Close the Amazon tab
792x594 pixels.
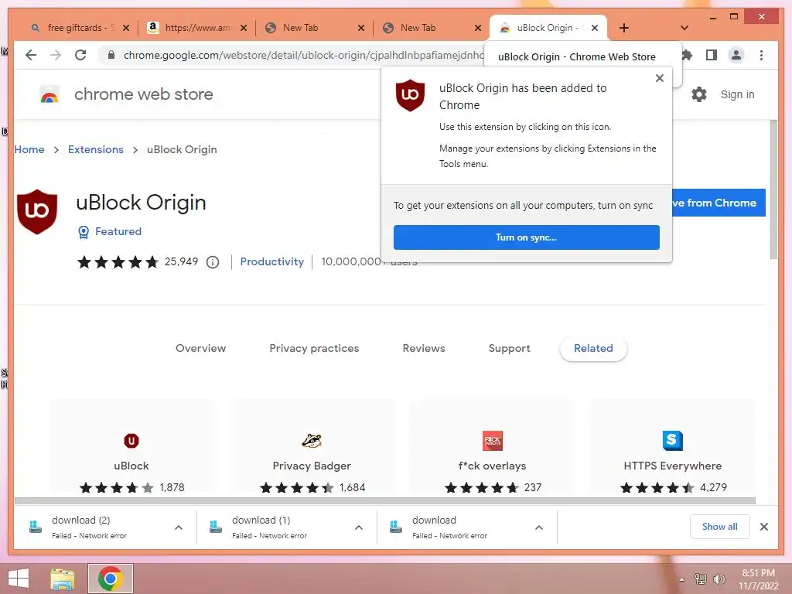244,28
